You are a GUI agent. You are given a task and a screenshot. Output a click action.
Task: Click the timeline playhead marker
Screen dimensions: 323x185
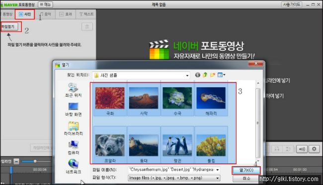(x=11, y=170)
